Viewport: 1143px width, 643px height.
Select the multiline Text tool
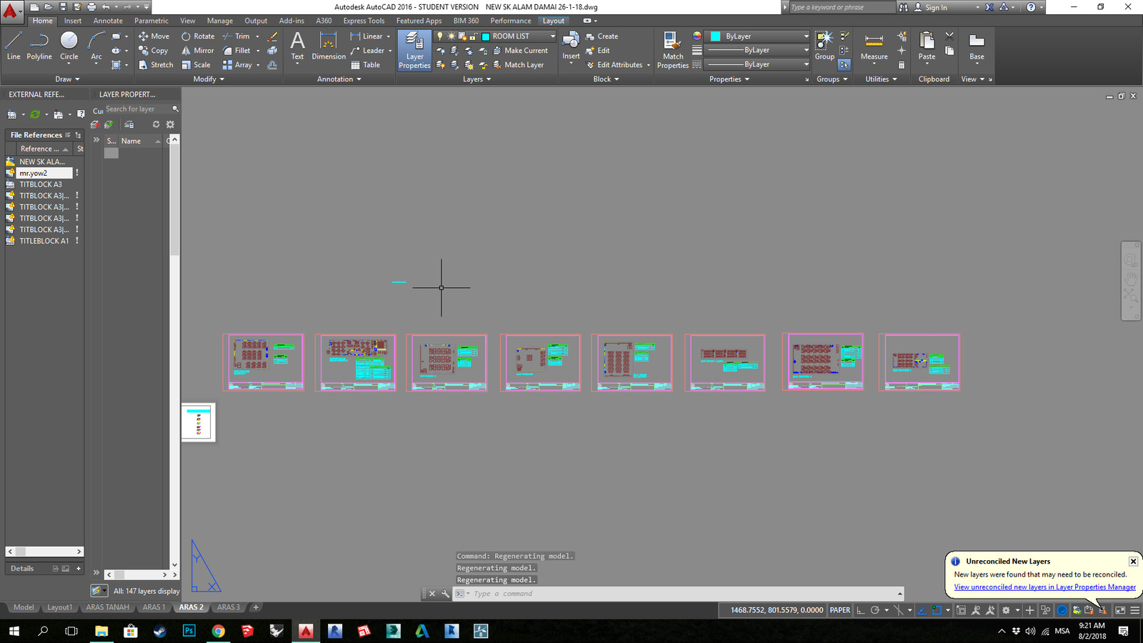[297, 46]
